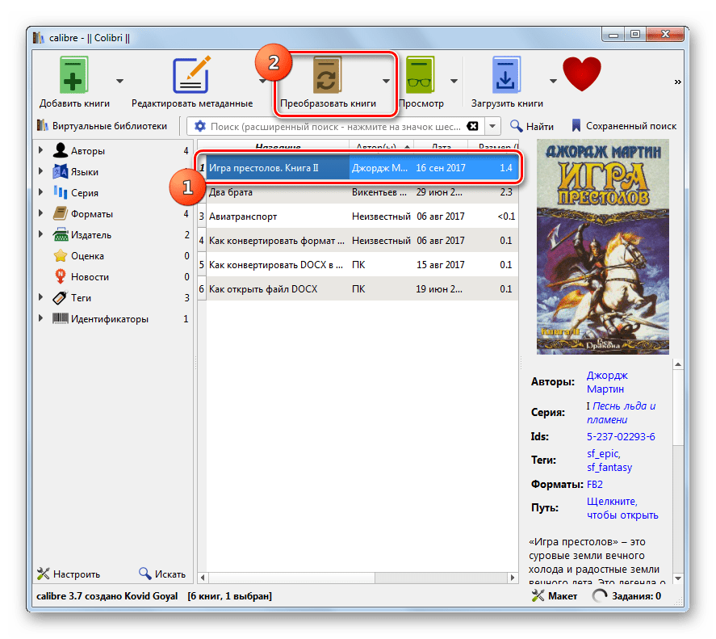Expand the Издатель tree node
The image size is (716, 639).
(x=40, y=234)
